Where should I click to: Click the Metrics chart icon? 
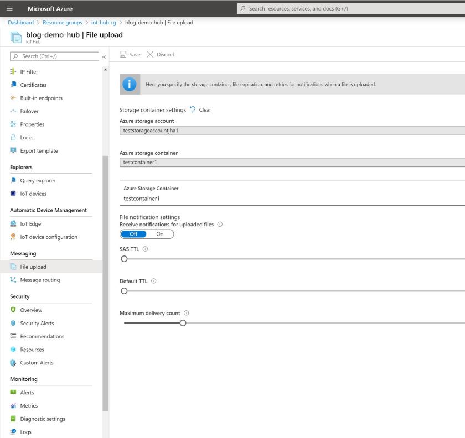tap(13, 406)
